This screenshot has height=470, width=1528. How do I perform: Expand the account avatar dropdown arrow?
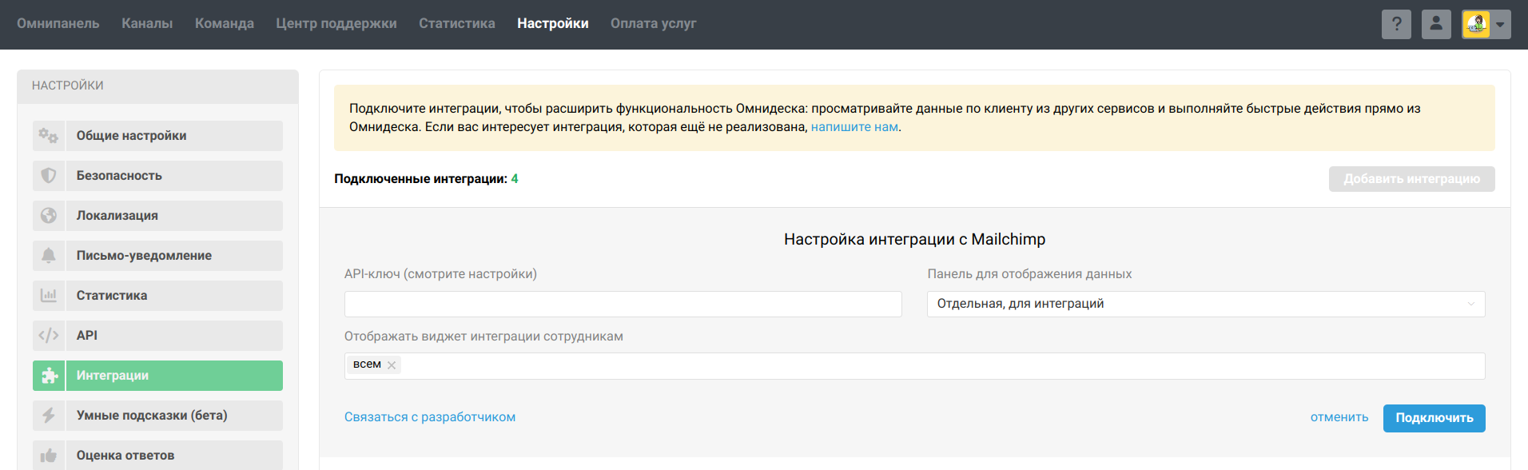1500,25
